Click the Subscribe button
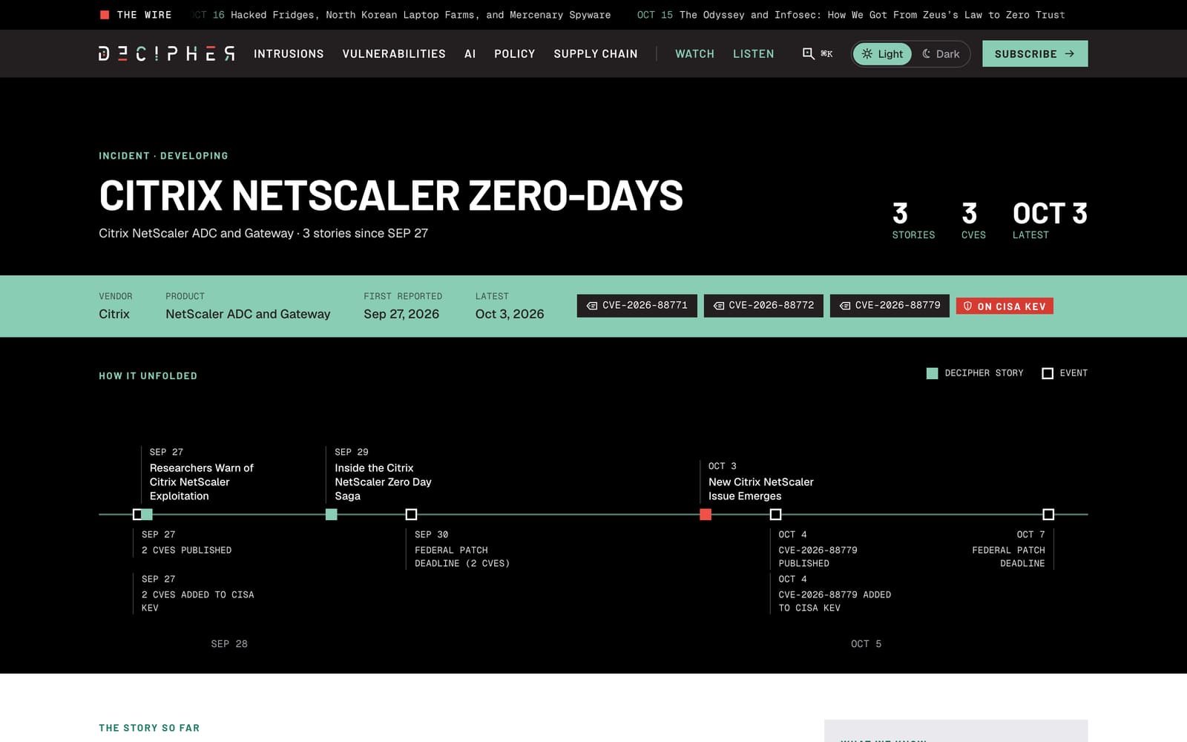 coord(1035,53)
